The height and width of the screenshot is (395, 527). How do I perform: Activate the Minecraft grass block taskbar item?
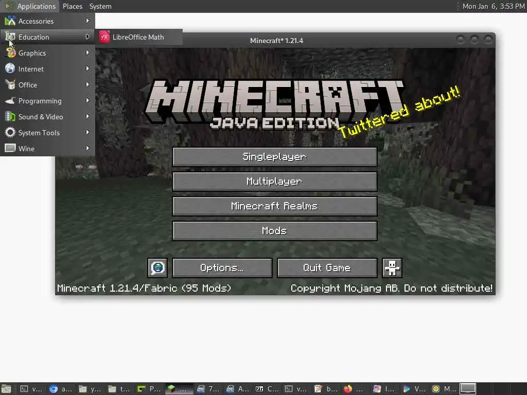(x=178, y=389)
